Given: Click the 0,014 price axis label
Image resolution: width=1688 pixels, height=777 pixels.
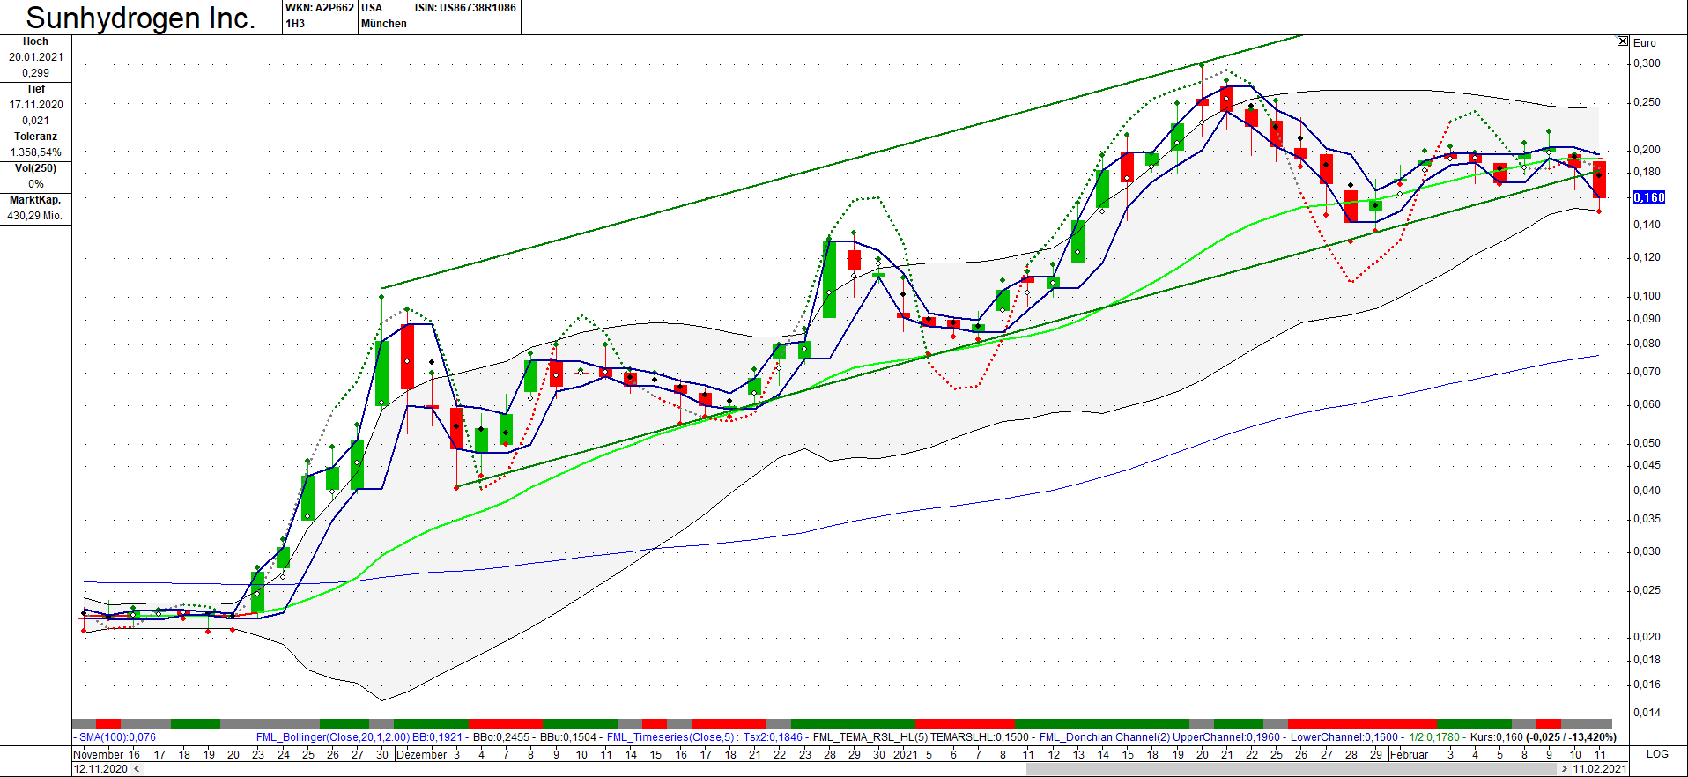Looking at the screenshot, I should point(1647,713).
